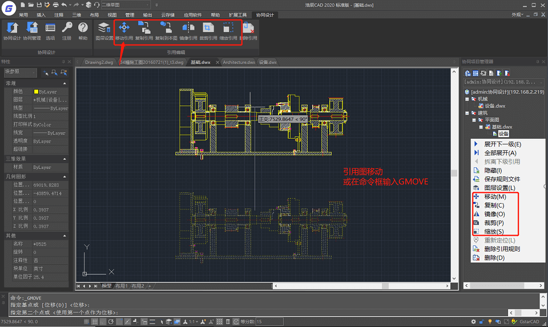The image size is (548, 327).
Task: Click the canvas horizontal scrollbar thumb
Action: click(x=385, y=286)
